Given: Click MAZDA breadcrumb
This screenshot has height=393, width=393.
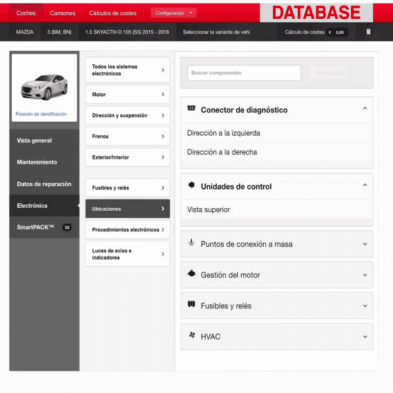Looking at the screenshot, I should pyautogui.click(x=25, y=32).
